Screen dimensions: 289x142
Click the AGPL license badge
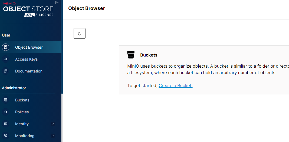(x=31, y=15)
